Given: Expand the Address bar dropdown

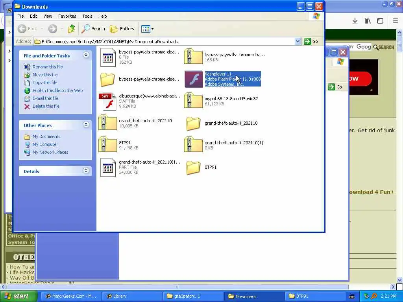Looking at the screenshot, I should coord(298,41).
